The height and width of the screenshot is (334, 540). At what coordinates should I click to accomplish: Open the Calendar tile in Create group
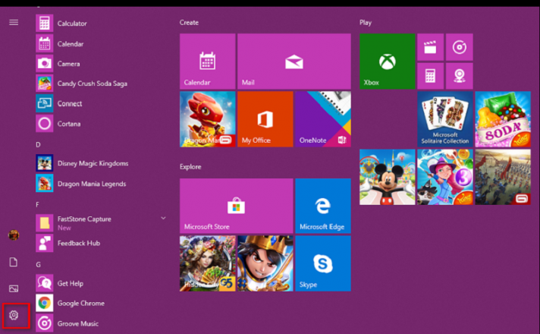[x=208, y=61]
